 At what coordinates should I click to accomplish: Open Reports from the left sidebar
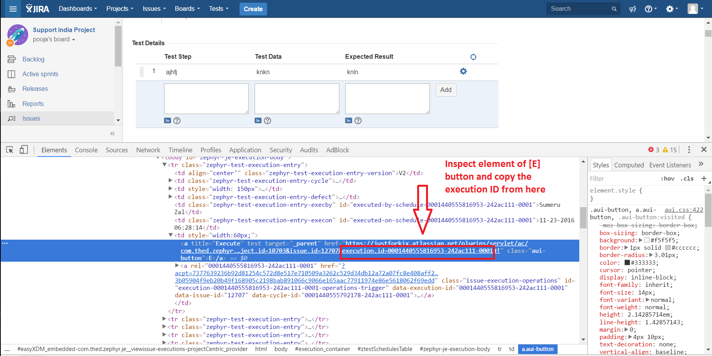pyautogui.click(x=33, y=104)
